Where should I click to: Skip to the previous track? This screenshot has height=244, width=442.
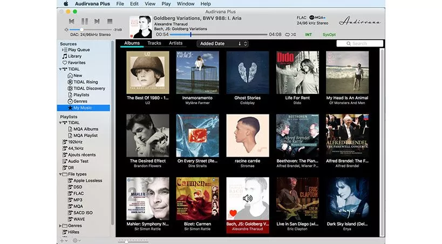point(72,21)
